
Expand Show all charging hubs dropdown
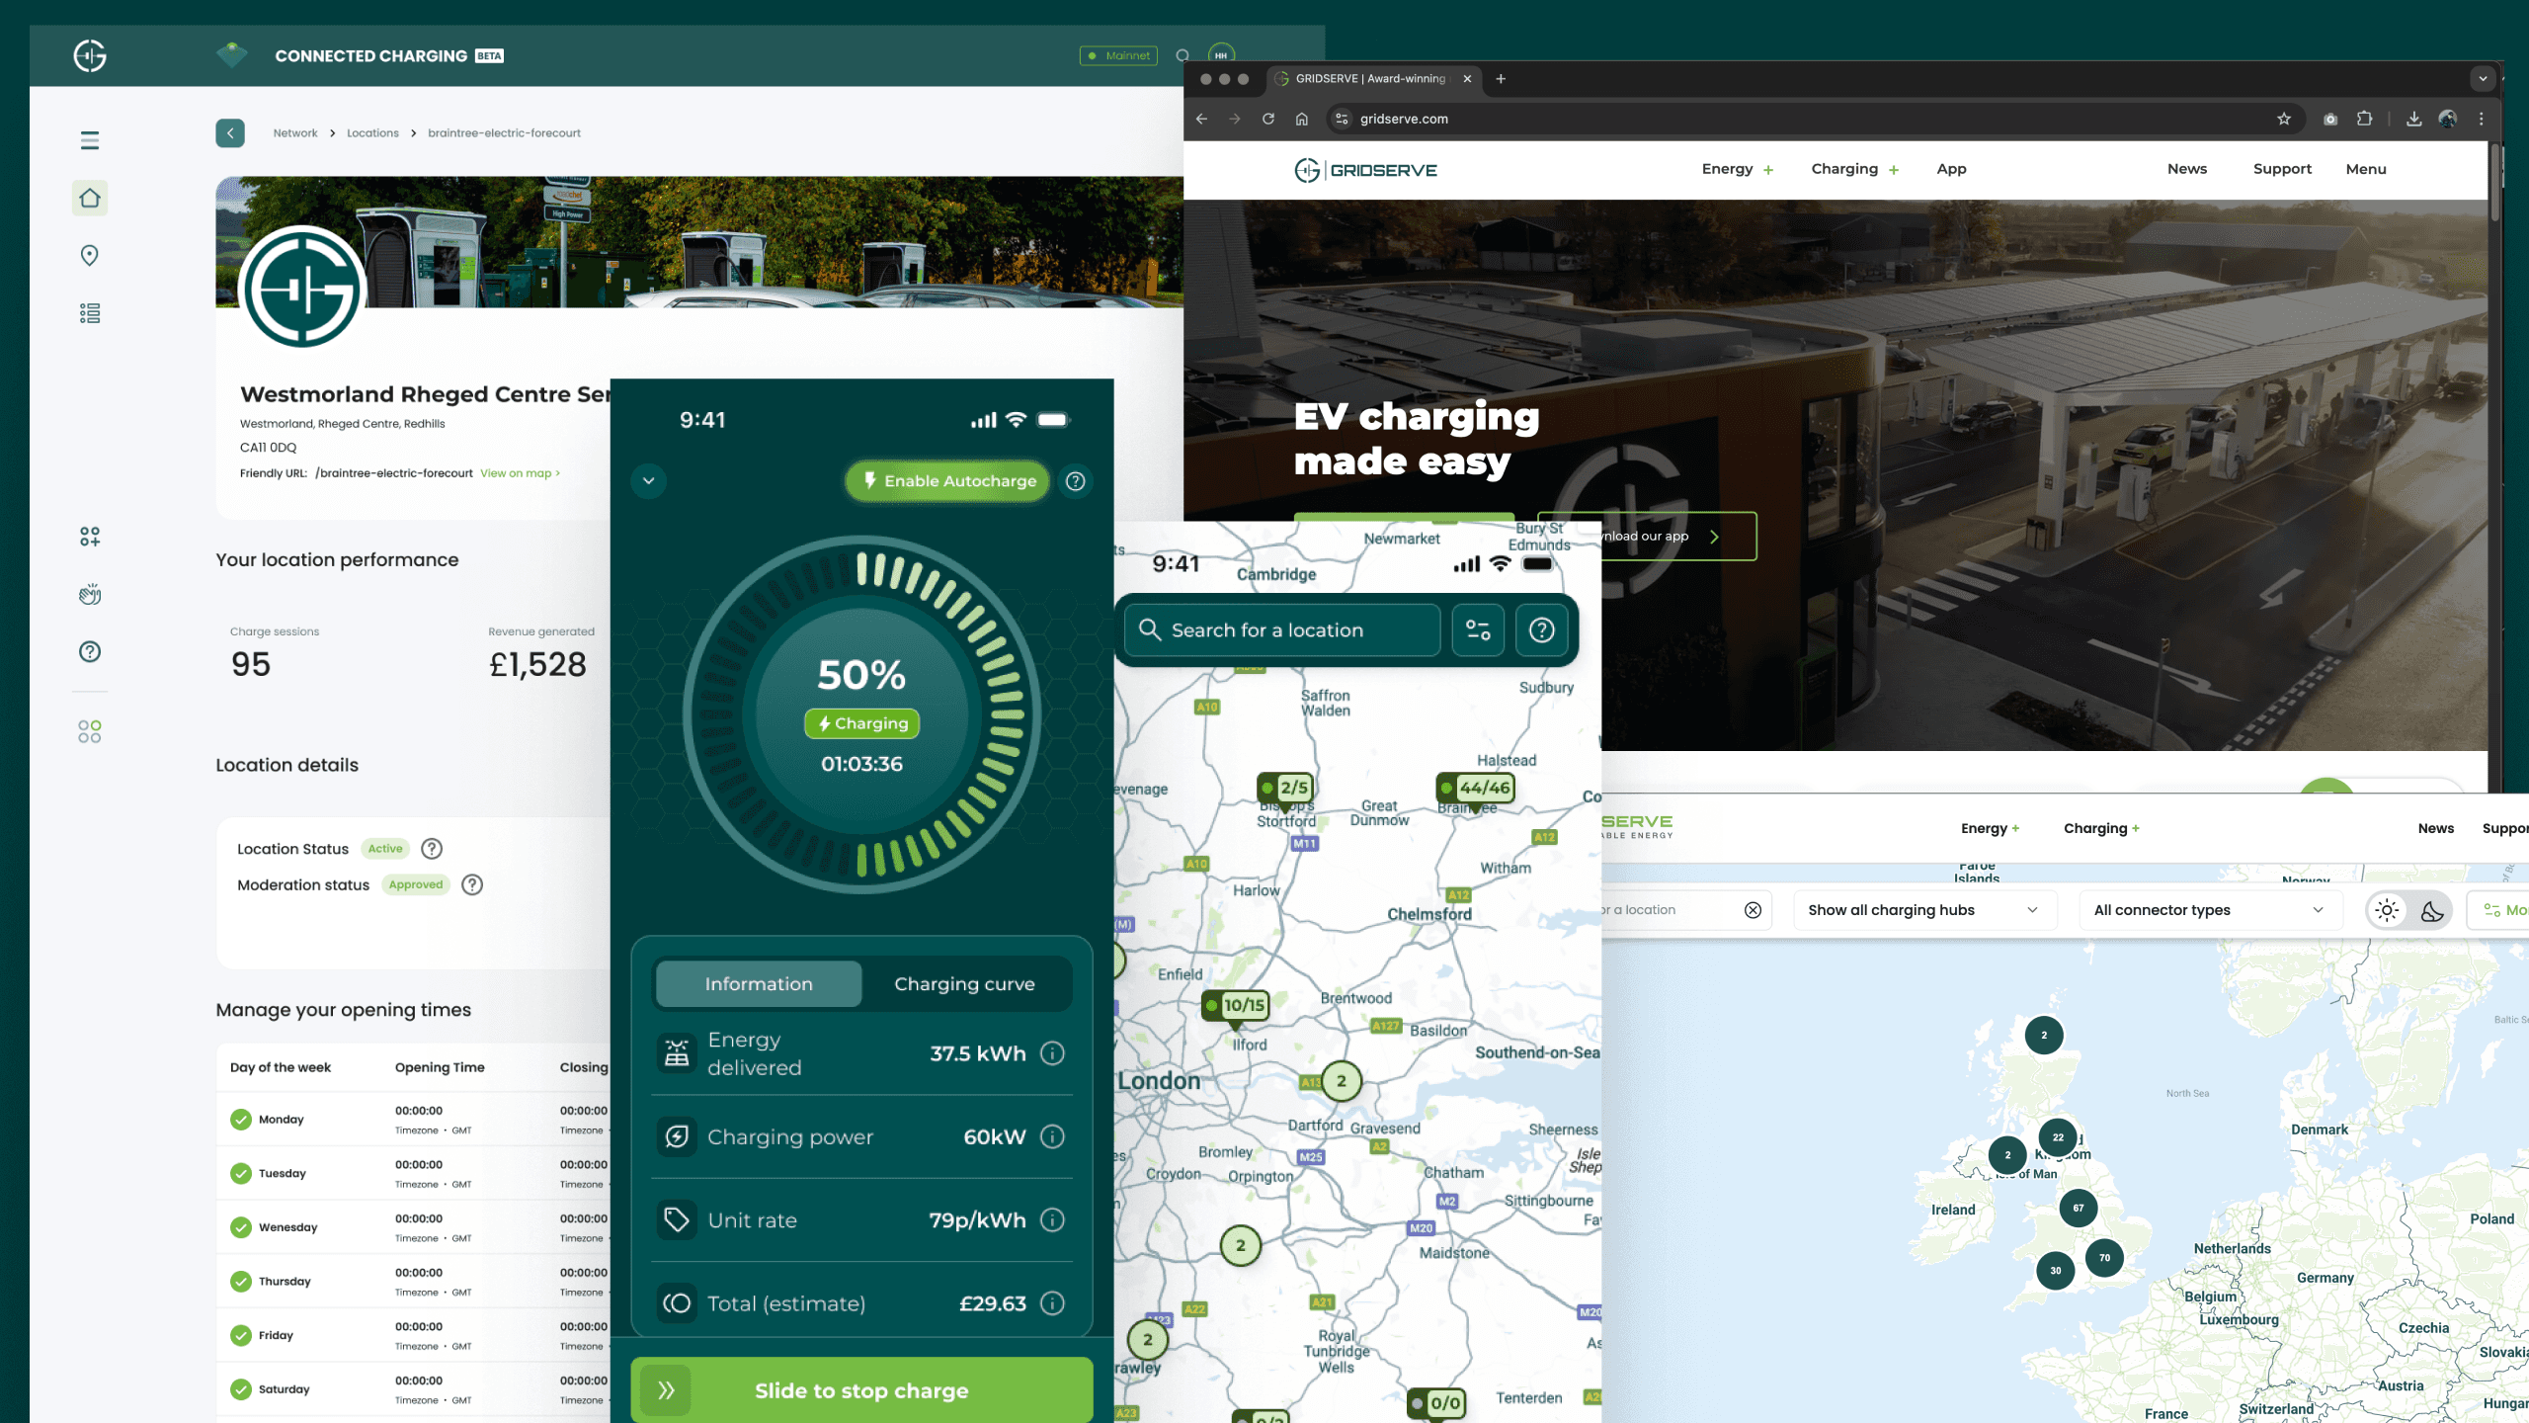[x=1922, y=910]
